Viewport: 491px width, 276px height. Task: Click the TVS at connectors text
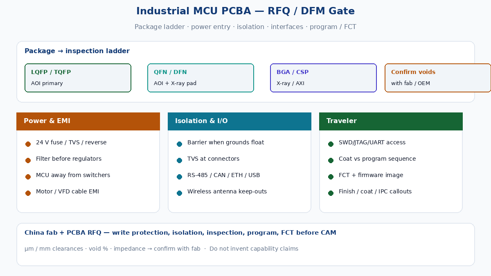pyautogui.click(x=213, y=159)
